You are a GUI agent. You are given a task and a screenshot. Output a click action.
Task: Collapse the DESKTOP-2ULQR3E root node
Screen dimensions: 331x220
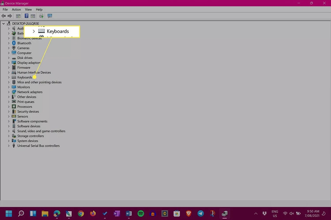3,24
